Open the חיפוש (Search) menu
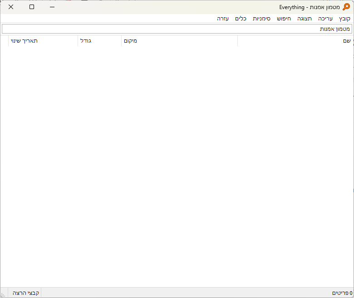This screenshot has height=298, width=354. [x=284, y=19]
